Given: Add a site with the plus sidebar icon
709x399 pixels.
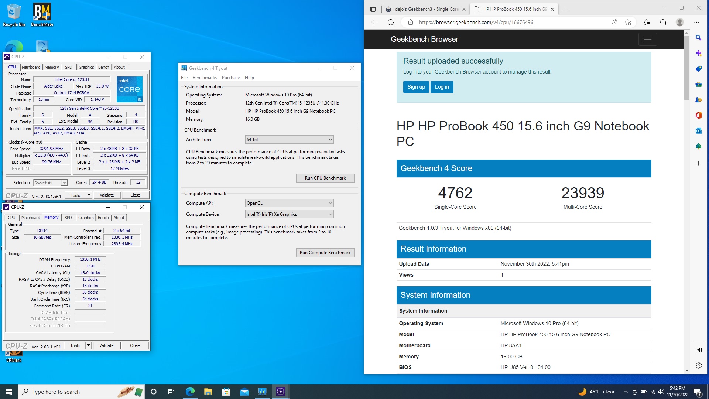Looking at the screenshot, I should [698, 163].
